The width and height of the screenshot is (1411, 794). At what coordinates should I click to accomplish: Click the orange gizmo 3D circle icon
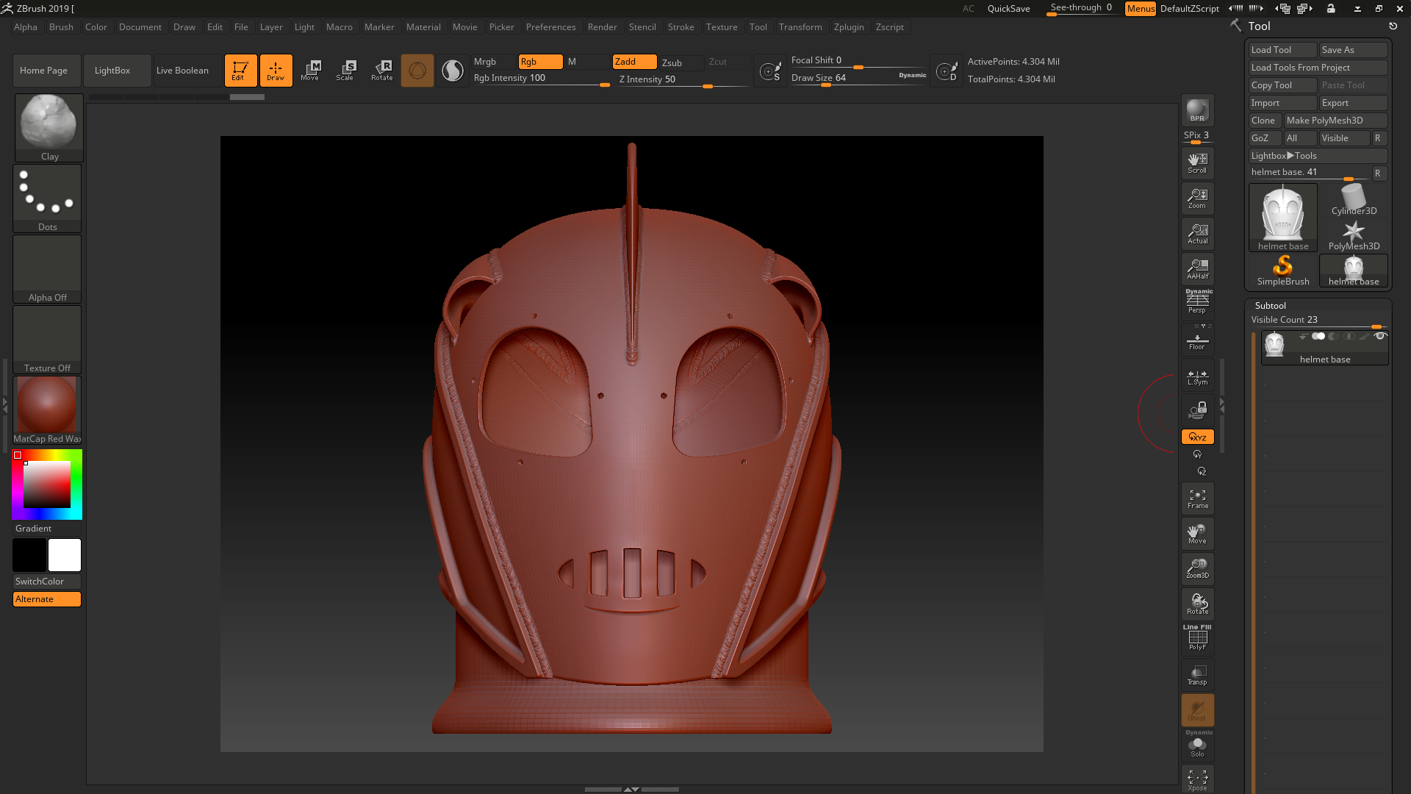pos(417,71)
